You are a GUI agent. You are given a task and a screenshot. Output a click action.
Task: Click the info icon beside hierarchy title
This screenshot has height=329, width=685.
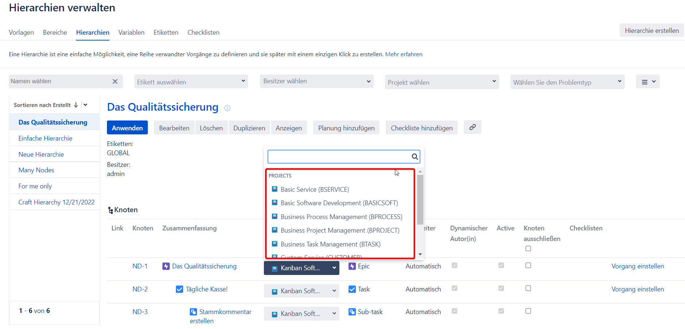227,108
